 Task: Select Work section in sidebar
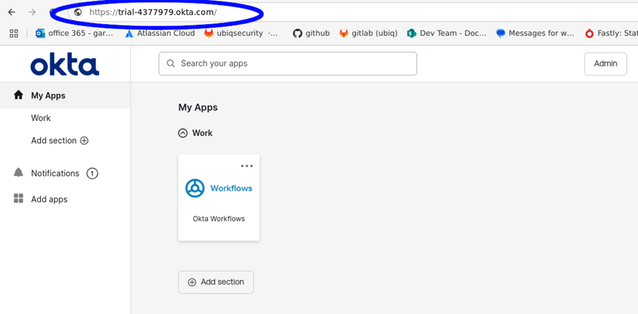tap(41, 118)
